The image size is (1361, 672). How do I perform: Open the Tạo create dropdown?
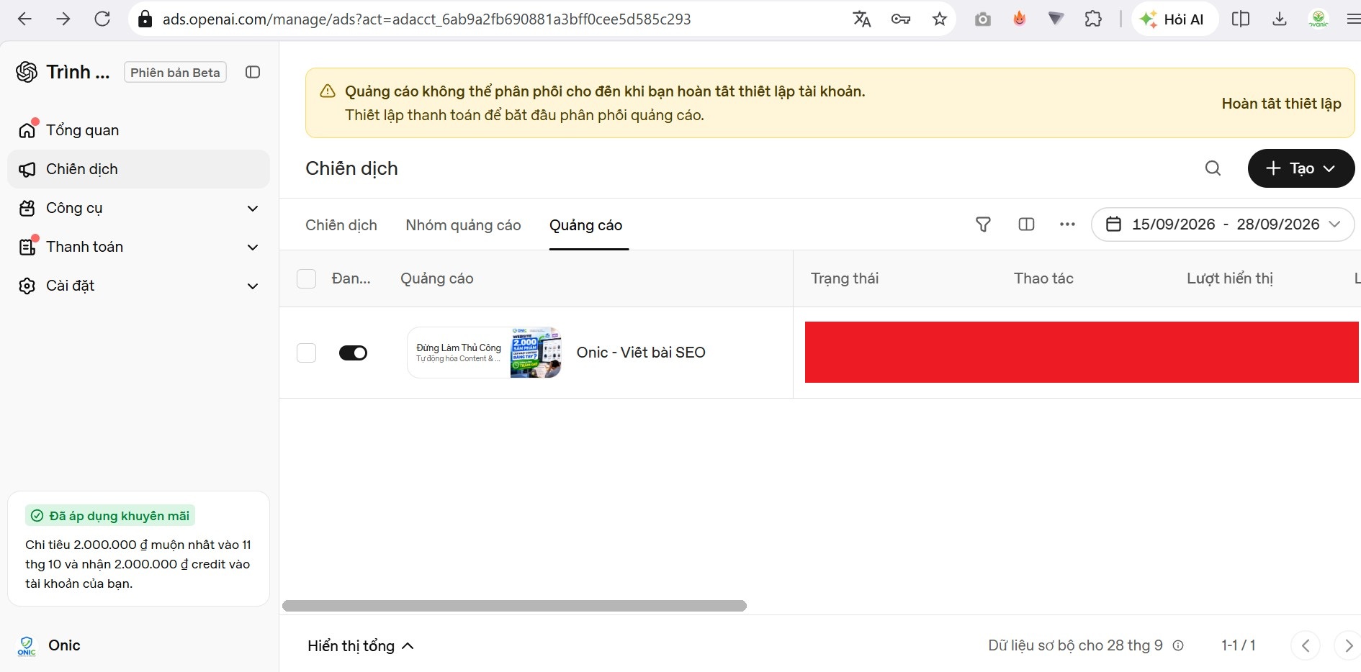coord(1301,168)
